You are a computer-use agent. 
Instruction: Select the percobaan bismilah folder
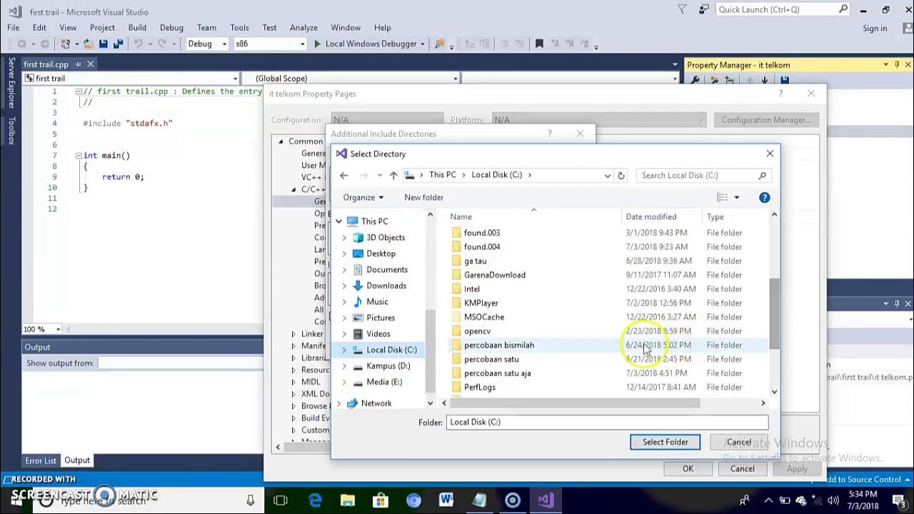tap(499, 345)
